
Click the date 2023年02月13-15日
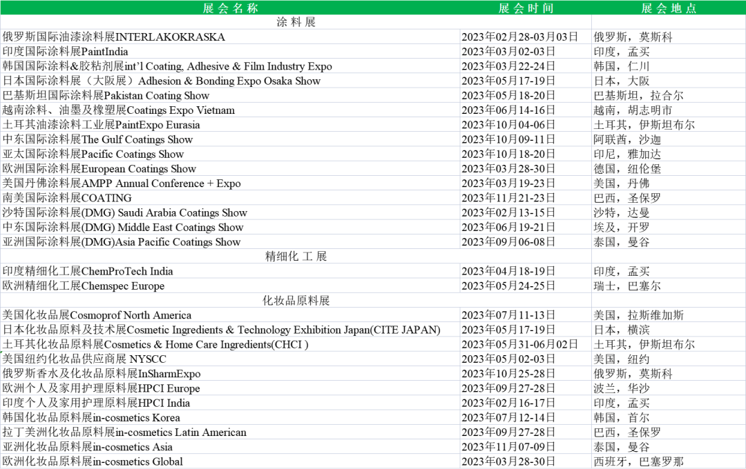tap(508, 212)
